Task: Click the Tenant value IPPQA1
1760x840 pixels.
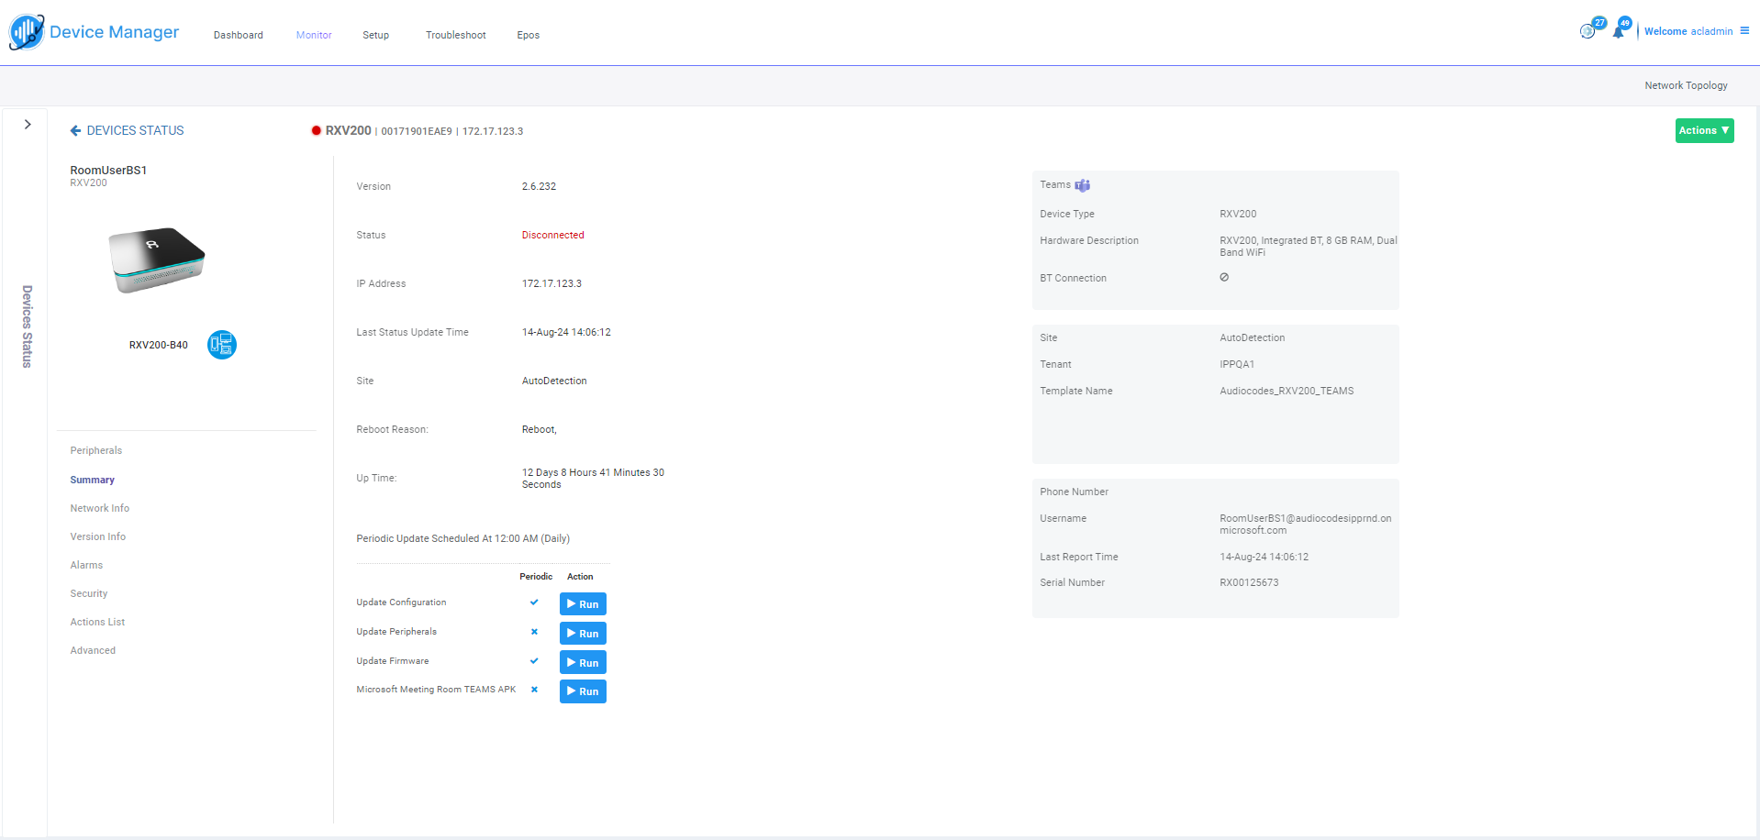Action: pyautogui.click(x=1237, y=364)
